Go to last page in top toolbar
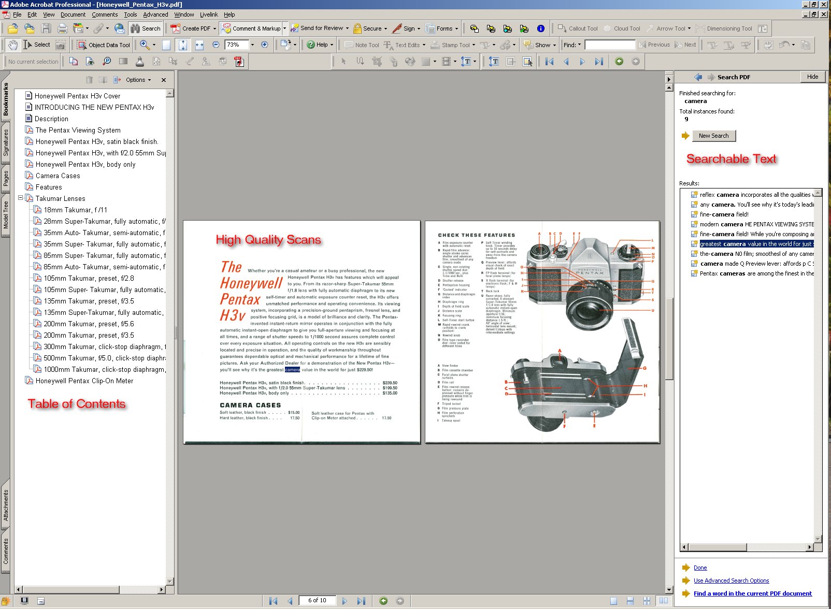The width and height of the screenshot is (831, 609). point(599,62)
